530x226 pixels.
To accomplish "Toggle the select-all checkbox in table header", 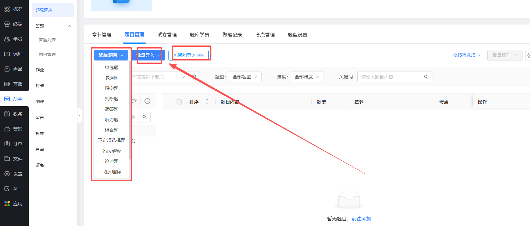I will pos(179,102).
